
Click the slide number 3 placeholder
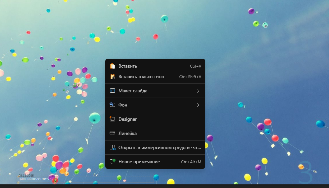[x=305, y=172]
